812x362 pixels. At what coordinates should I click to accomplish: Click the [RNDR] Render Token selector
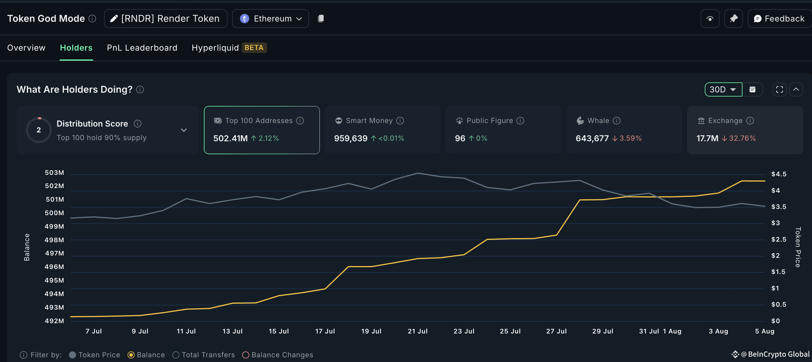point(166,19)
